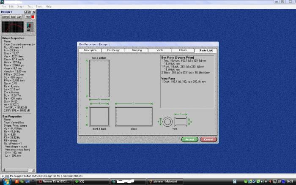Select the Damping tab
This screenshot has height=185, width=296.
(137, 50)
